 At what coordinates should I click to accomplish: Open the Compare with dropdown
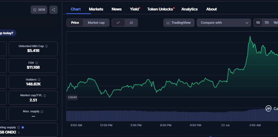pos(224,23)
